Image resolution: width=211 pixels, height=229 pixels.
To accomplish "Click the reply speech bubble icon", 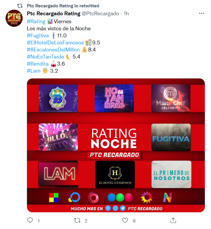I will [x=30, y=220].
